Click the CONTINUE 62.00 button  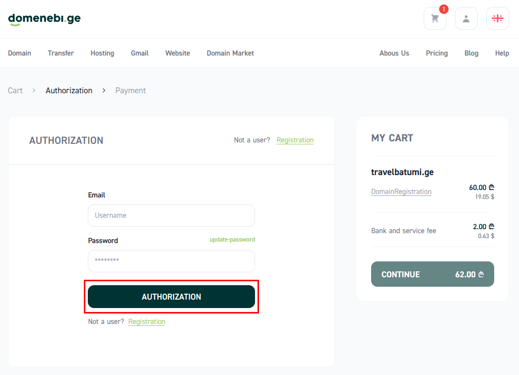[432, 274]
